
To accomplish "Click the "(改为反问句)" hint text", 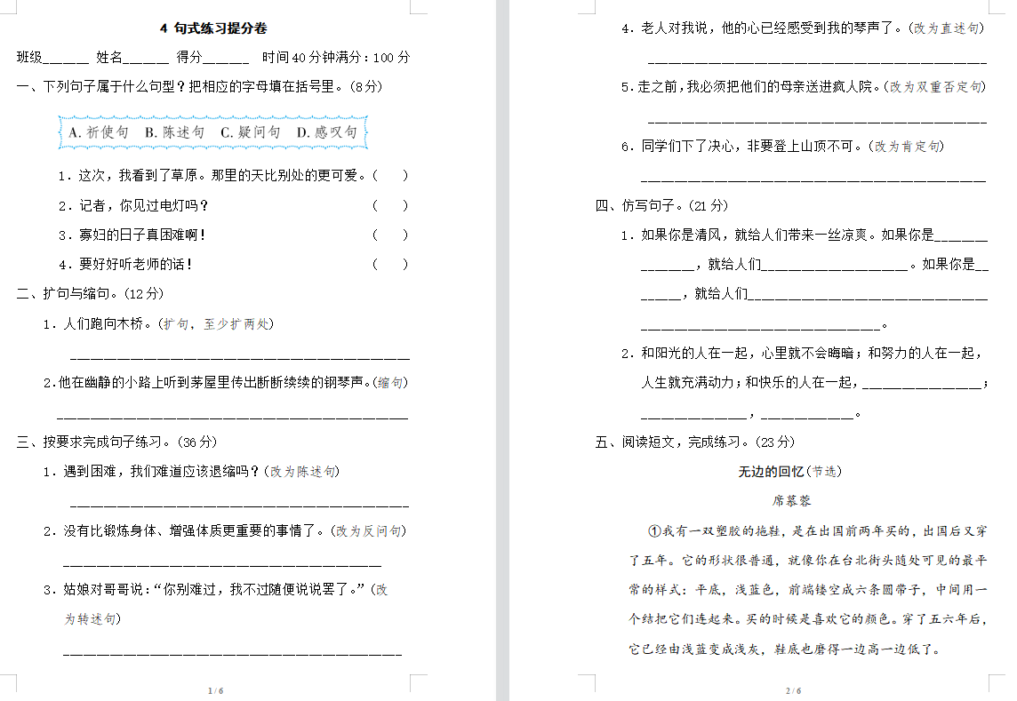I will tap(368, 531).
